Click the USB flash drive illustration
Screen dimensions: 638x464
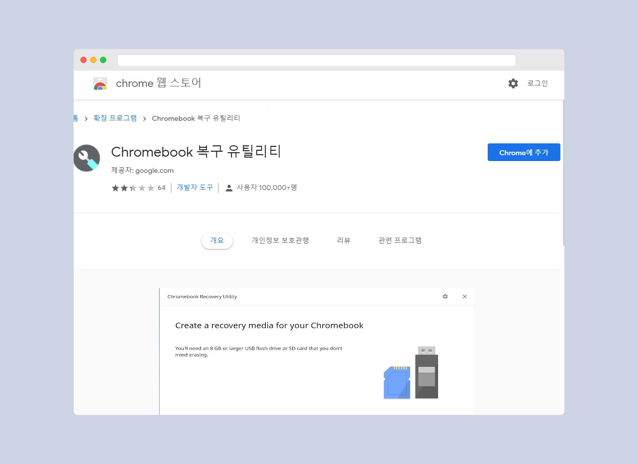coord(426,372)
